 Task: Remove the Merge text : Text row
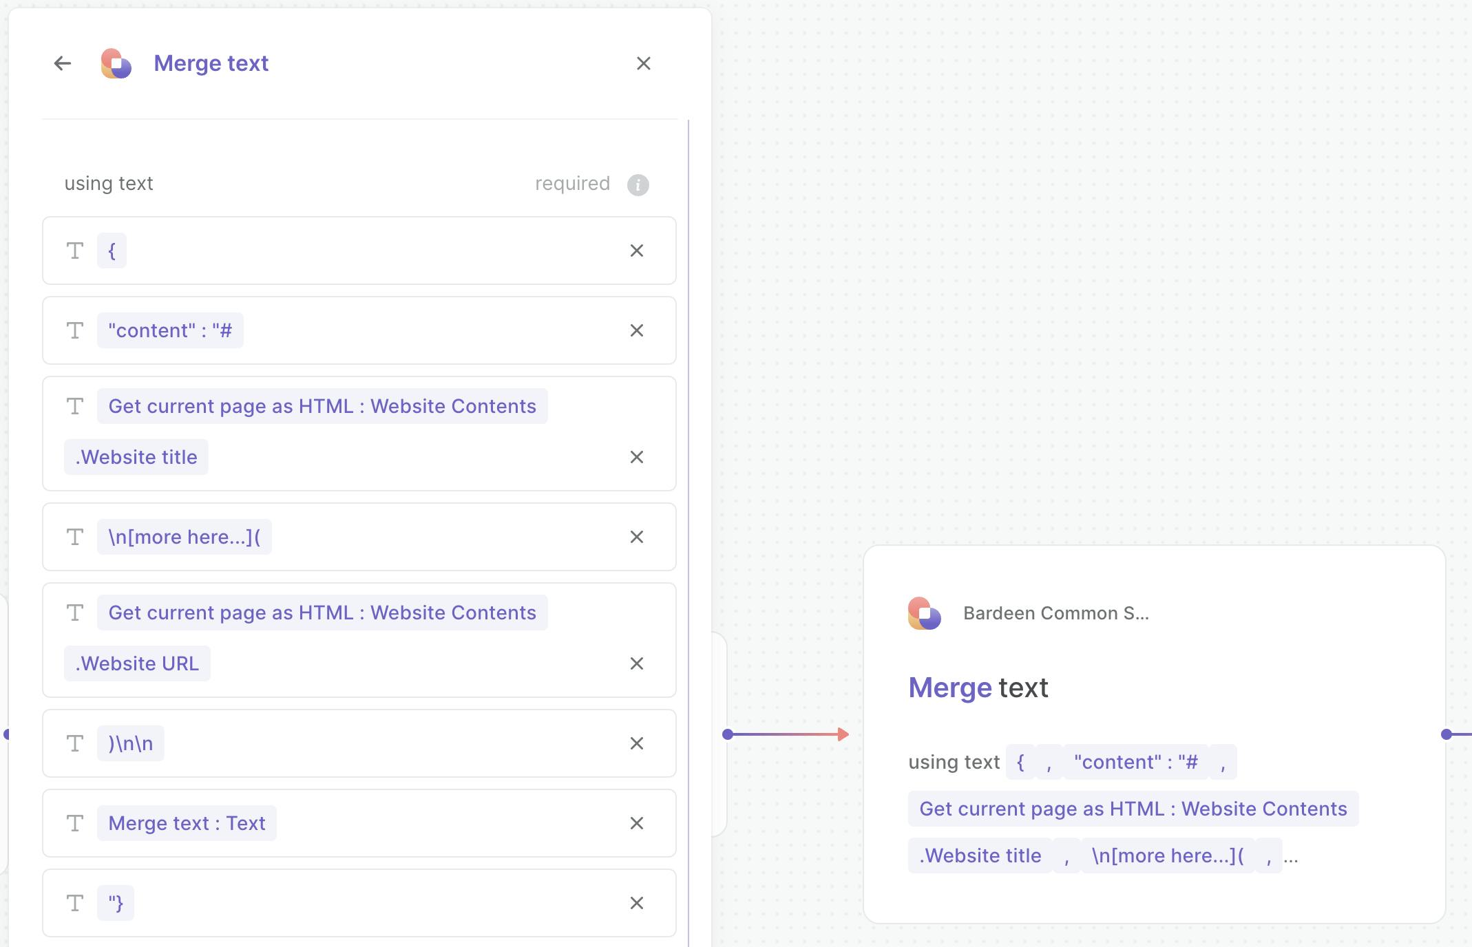point(637,823)
